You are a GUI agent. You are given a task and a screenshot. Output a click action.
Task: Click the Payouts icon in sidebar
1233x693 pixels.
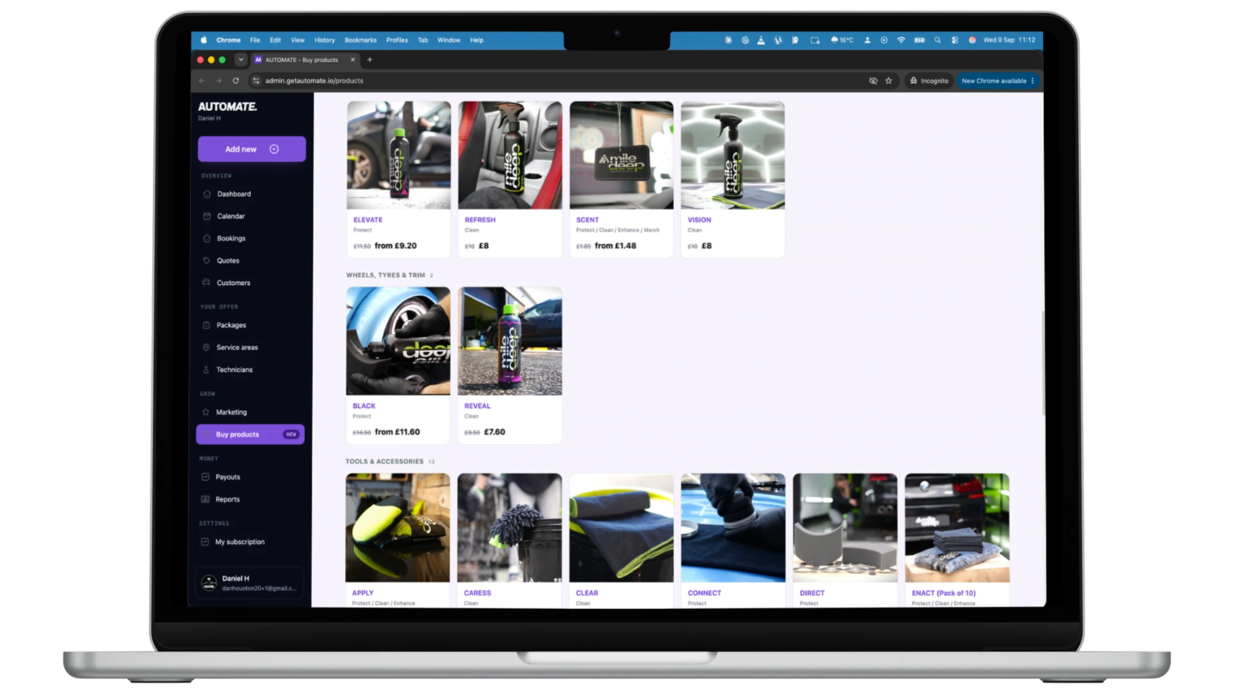[205, 477]
